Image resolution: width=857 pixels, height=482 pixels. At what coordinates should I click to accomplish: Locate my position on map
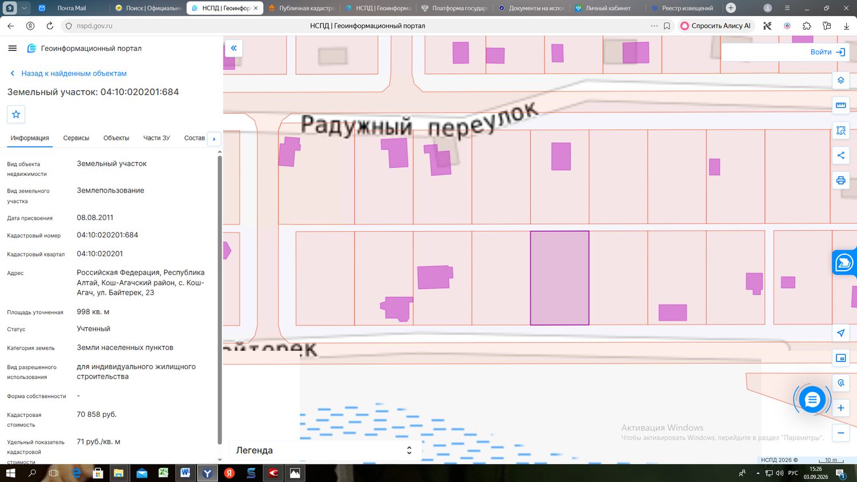(x=840, y=333)
